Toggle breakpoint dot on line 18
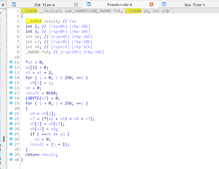The width and height of the screenshot is (219, 169). tap(11, 98)
